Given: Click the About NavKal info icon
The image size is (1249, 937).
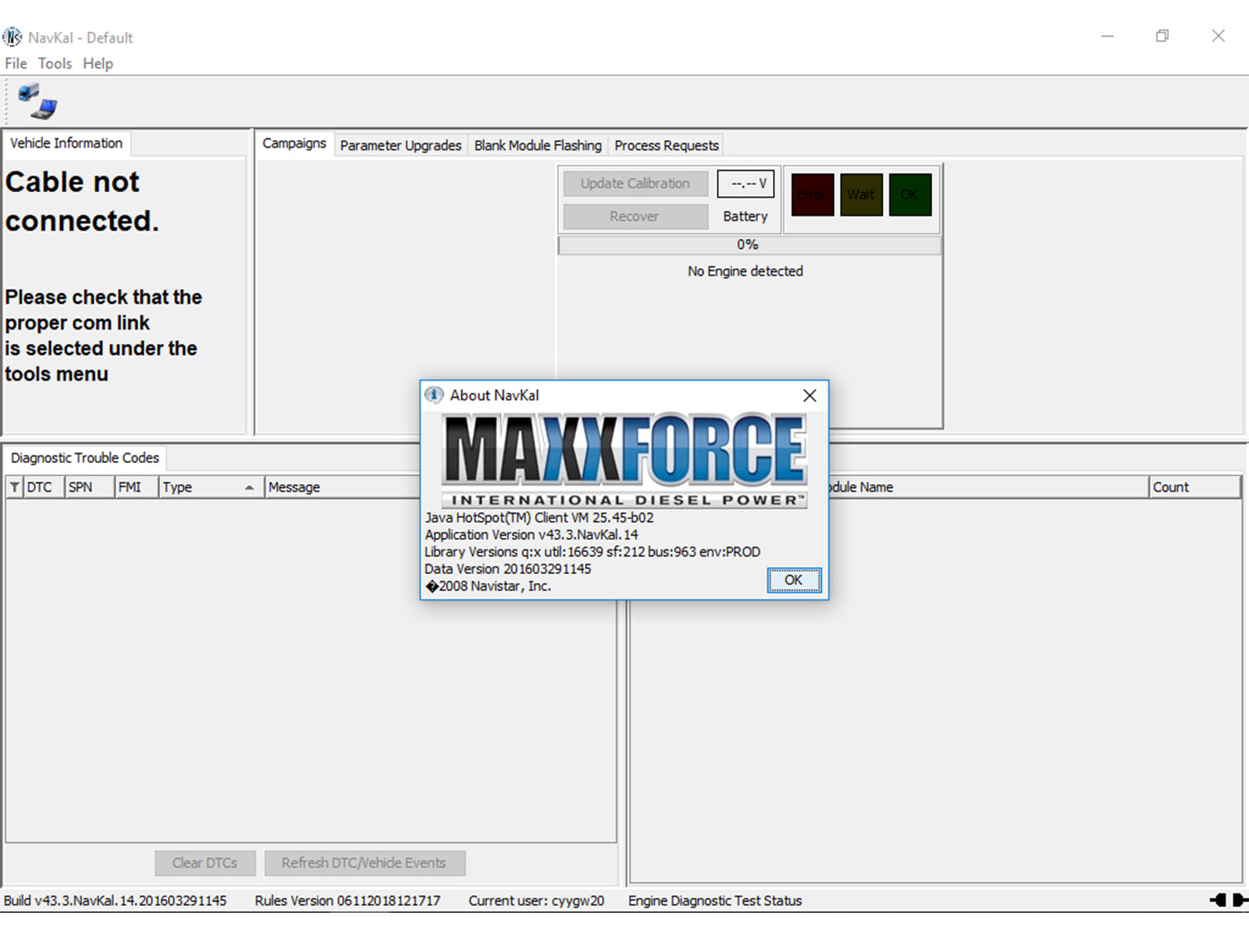Looking at the screenshot, I should [434, 395].
